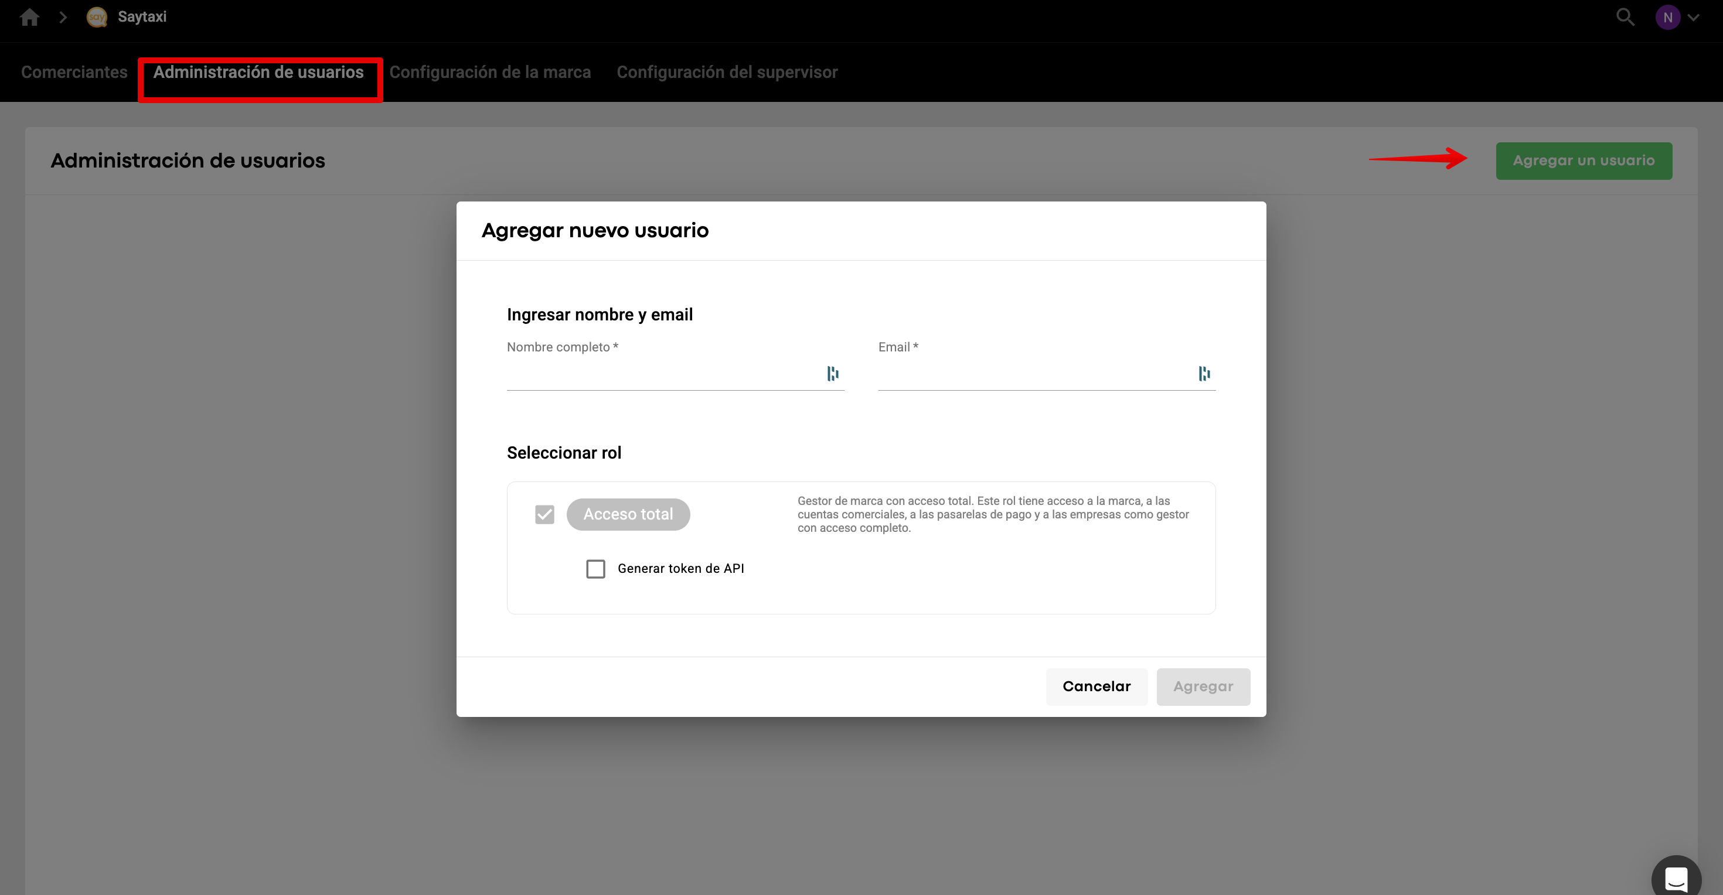This screenshot has width=1723, height=895.
Task: Select the Administración de usuarios tab
Action: coord(258,72)
